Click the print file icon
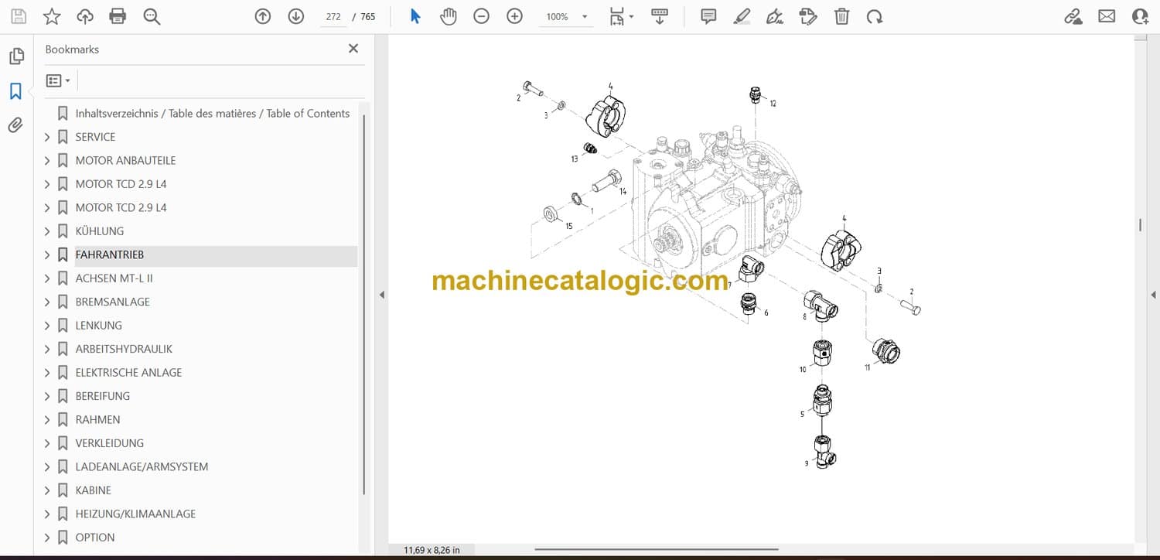1160x560 pixels. point(118,16)
